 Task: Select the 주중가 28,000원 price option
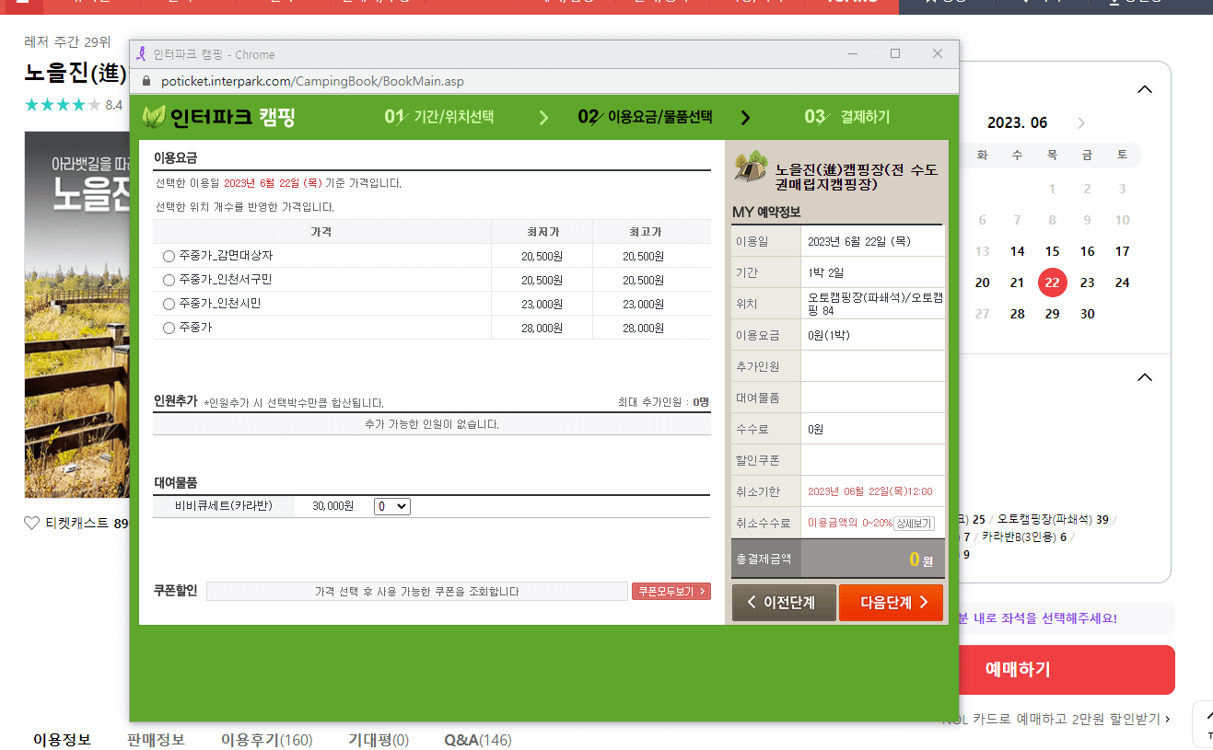click(x=169, y=328)
